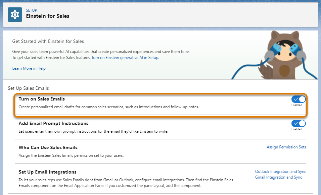This screenshot has height=195, width=321.
Task: Click the Turn on Sales Emails title
Action: pyautogui.click(x=42, y=99)
